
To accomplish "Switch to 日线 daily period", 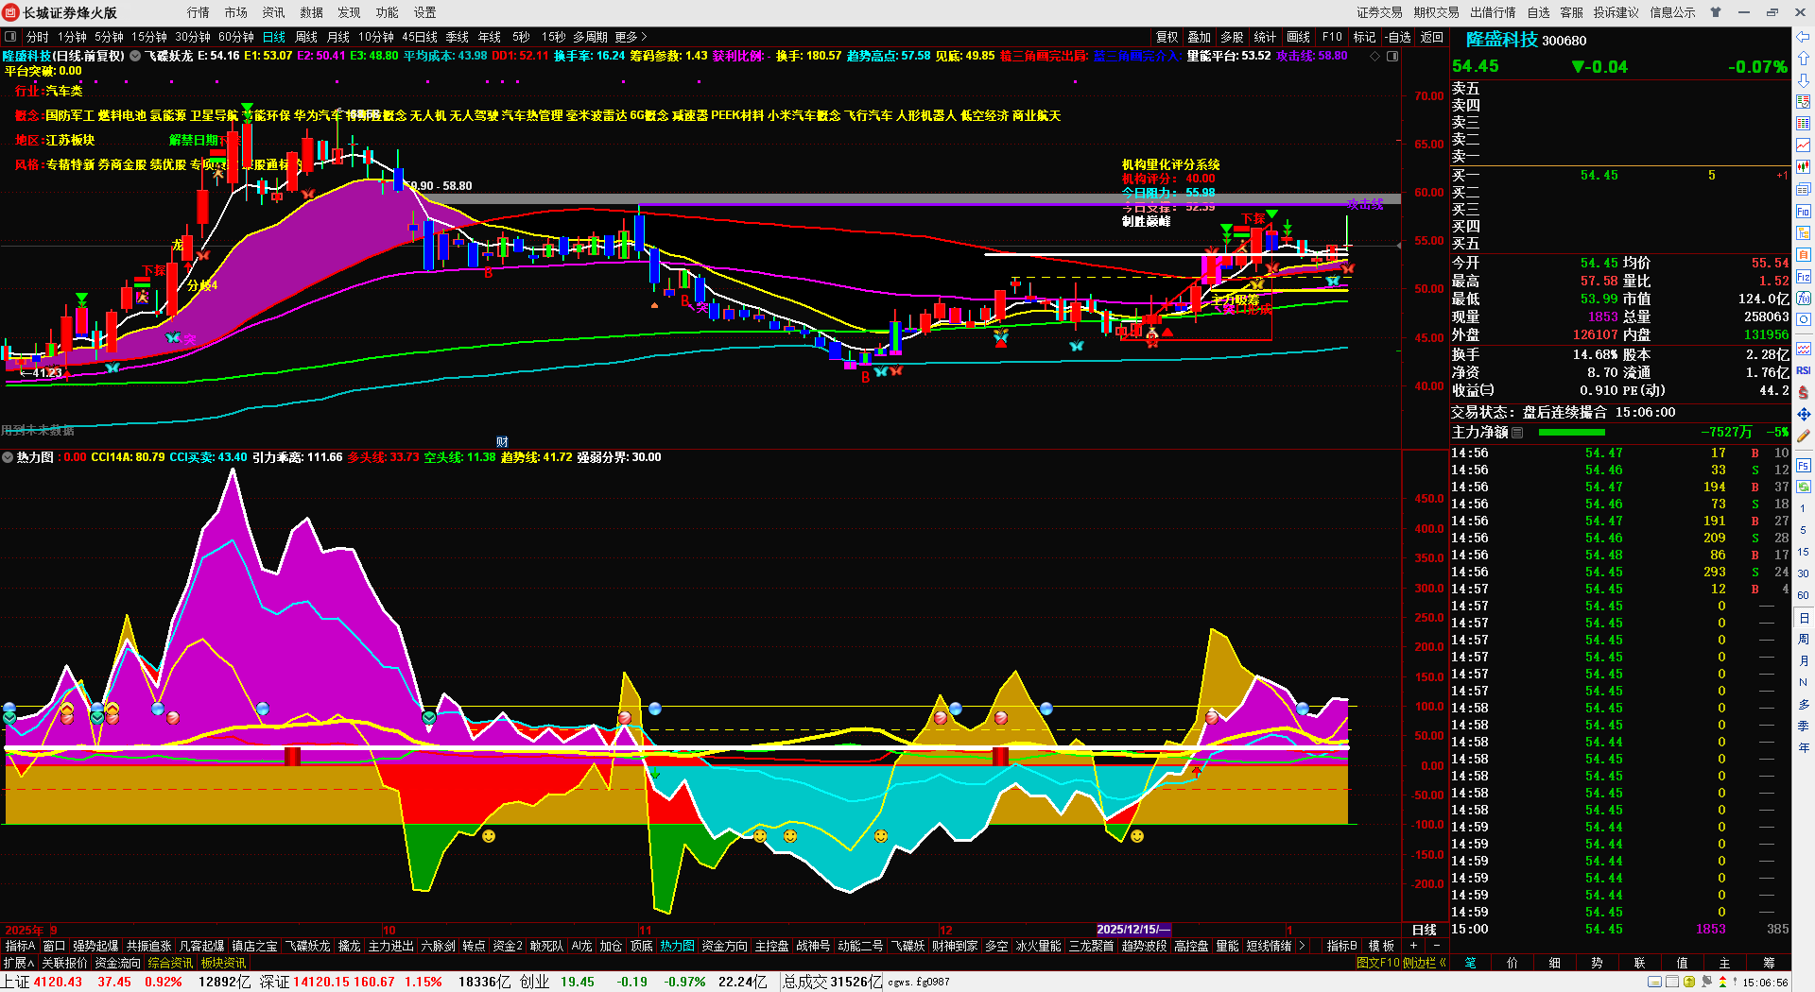I will pyautogui.click(x=274, y=37).
